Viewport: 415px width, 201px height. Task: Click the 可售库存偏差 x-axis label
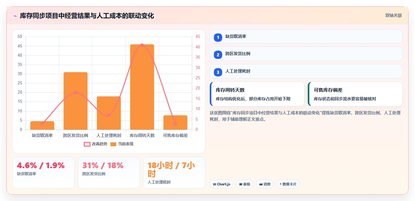coord(175,135)
